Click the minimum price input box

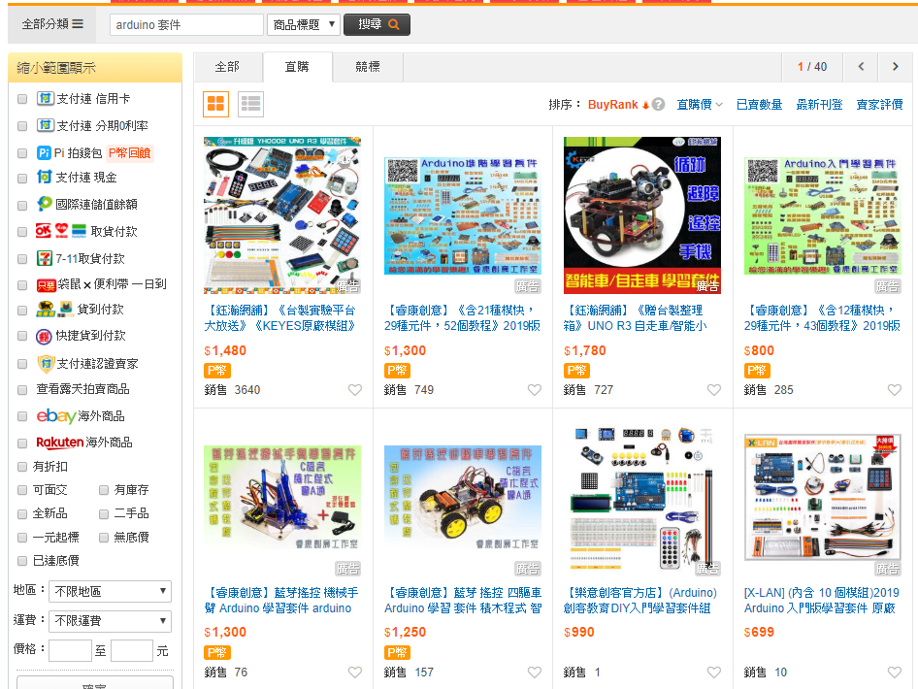(x=70, y=650)
